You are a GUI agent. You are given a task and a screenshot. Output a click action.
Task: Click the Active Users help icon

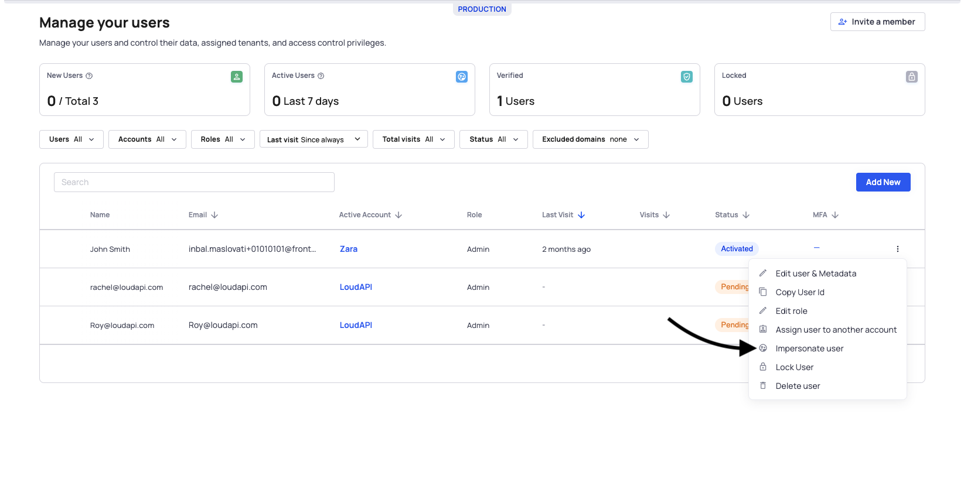[x=321, y=76]
